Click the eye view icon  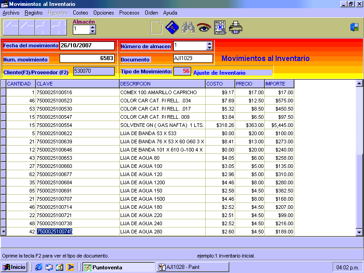tap(203, 28)
